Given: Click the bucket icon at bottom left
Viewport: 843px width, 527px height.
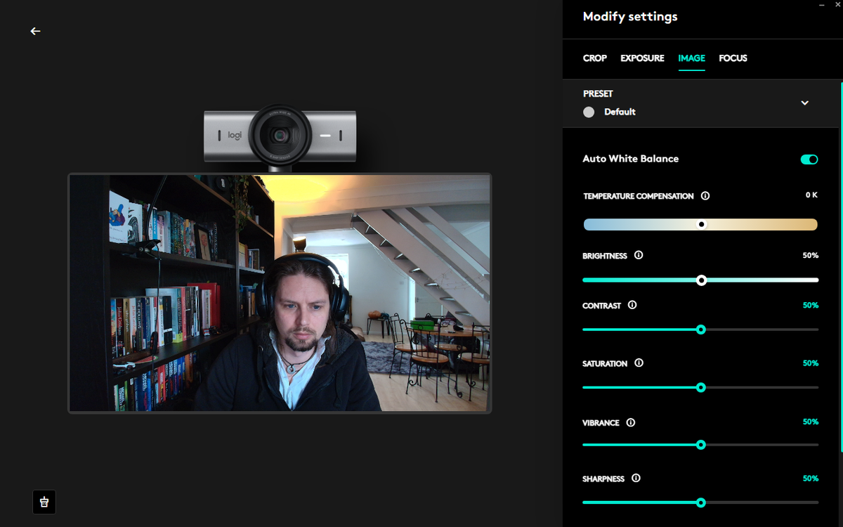Looking at the screenshot, I should pos(44,502).
